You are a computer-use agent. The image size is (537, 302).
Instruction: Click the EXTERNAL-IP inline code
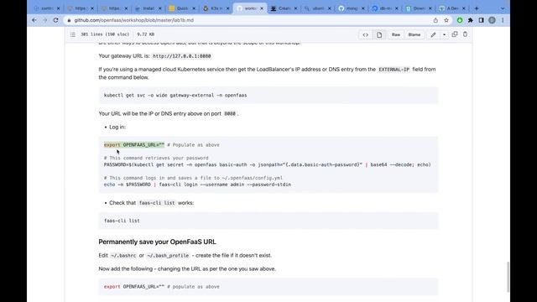[394, 70]
